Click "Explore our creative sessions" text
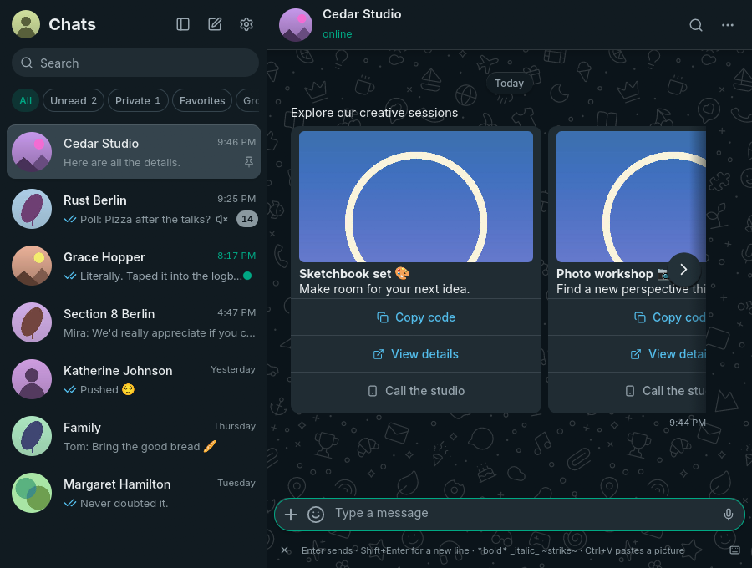Image resolution: width=752 pixels, height=568 pixels. click(x=374, y=113)
